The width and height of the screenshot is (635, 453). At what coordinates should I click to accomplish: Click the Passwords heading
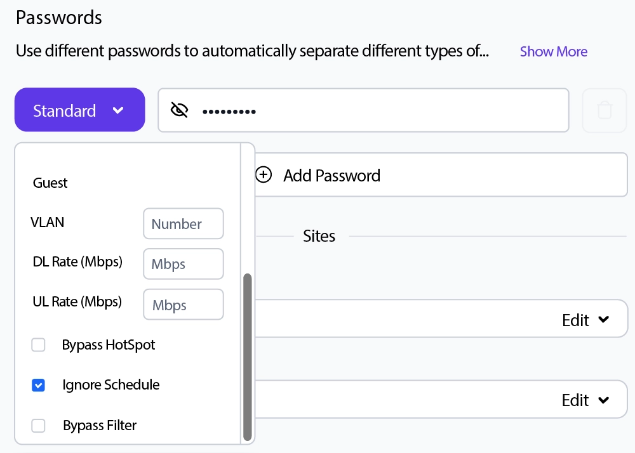tap(58, 17)
